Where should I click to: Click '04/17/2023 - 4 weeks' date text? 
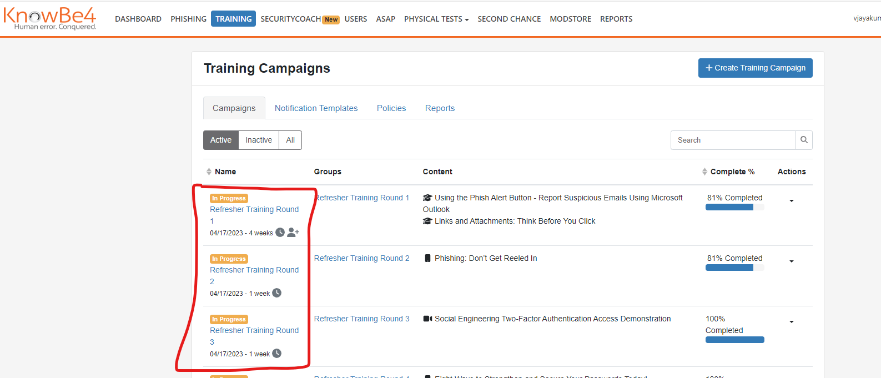(x=241, y=233)
